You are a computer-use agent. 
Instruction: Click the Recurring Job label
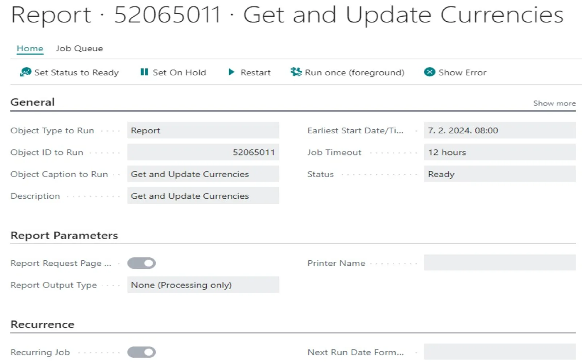(x=40, y=352)
